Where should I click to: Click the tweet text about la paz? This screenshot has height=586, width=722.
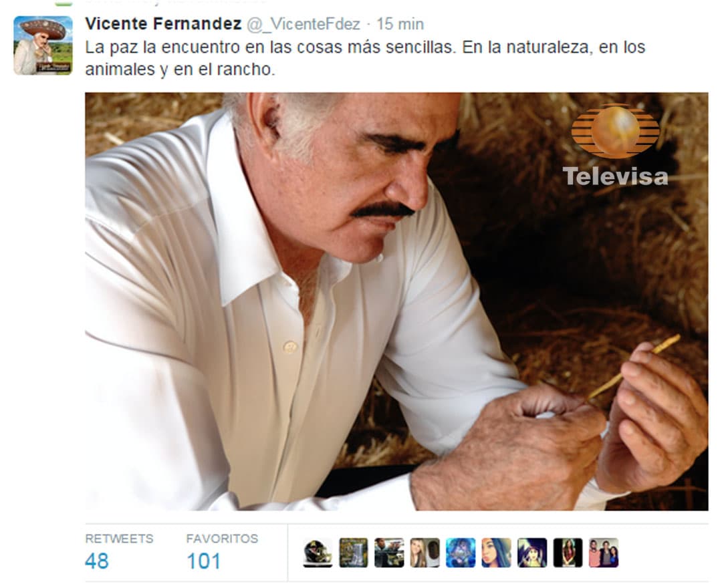pos(365,58)
